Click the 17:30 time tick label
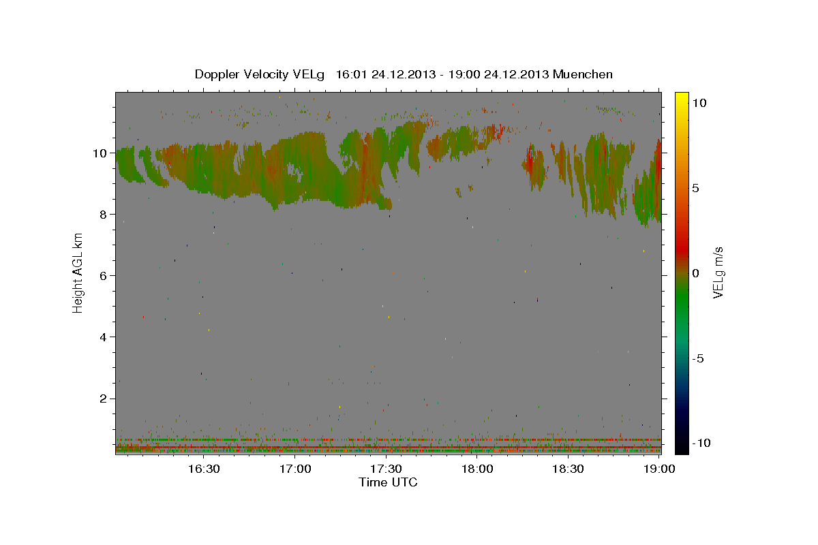 click(x=386, y=469)
